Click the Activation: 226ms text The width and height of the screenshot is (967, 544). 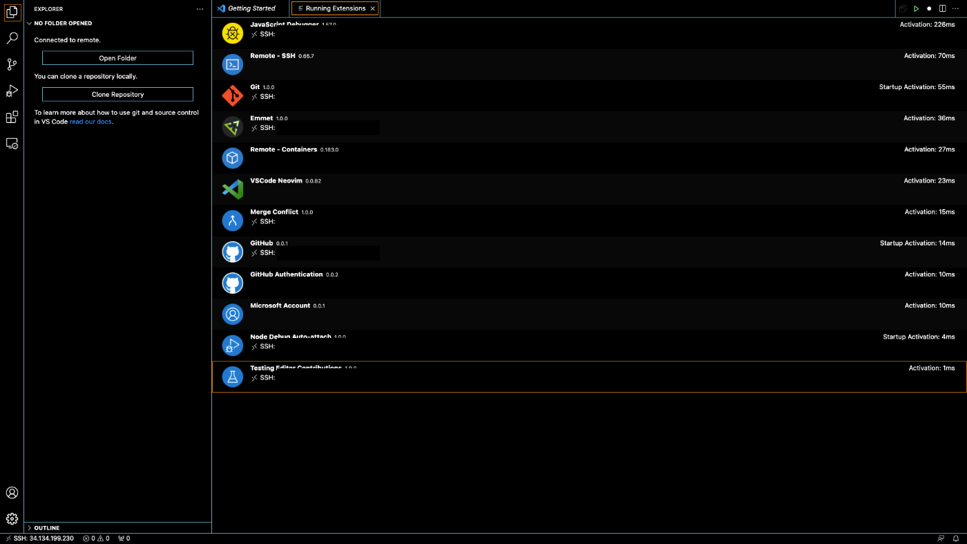coord(927,24)
